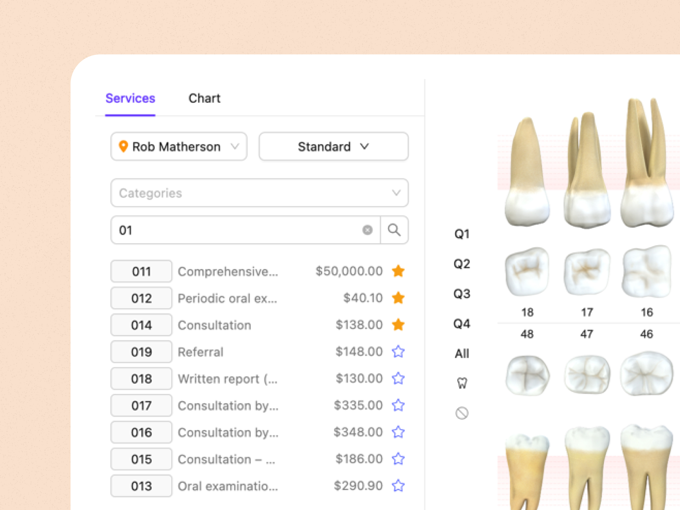The height and width of the screenshot is (510, 680).
Task: Select the Services tab
Action: coord(130,98)
